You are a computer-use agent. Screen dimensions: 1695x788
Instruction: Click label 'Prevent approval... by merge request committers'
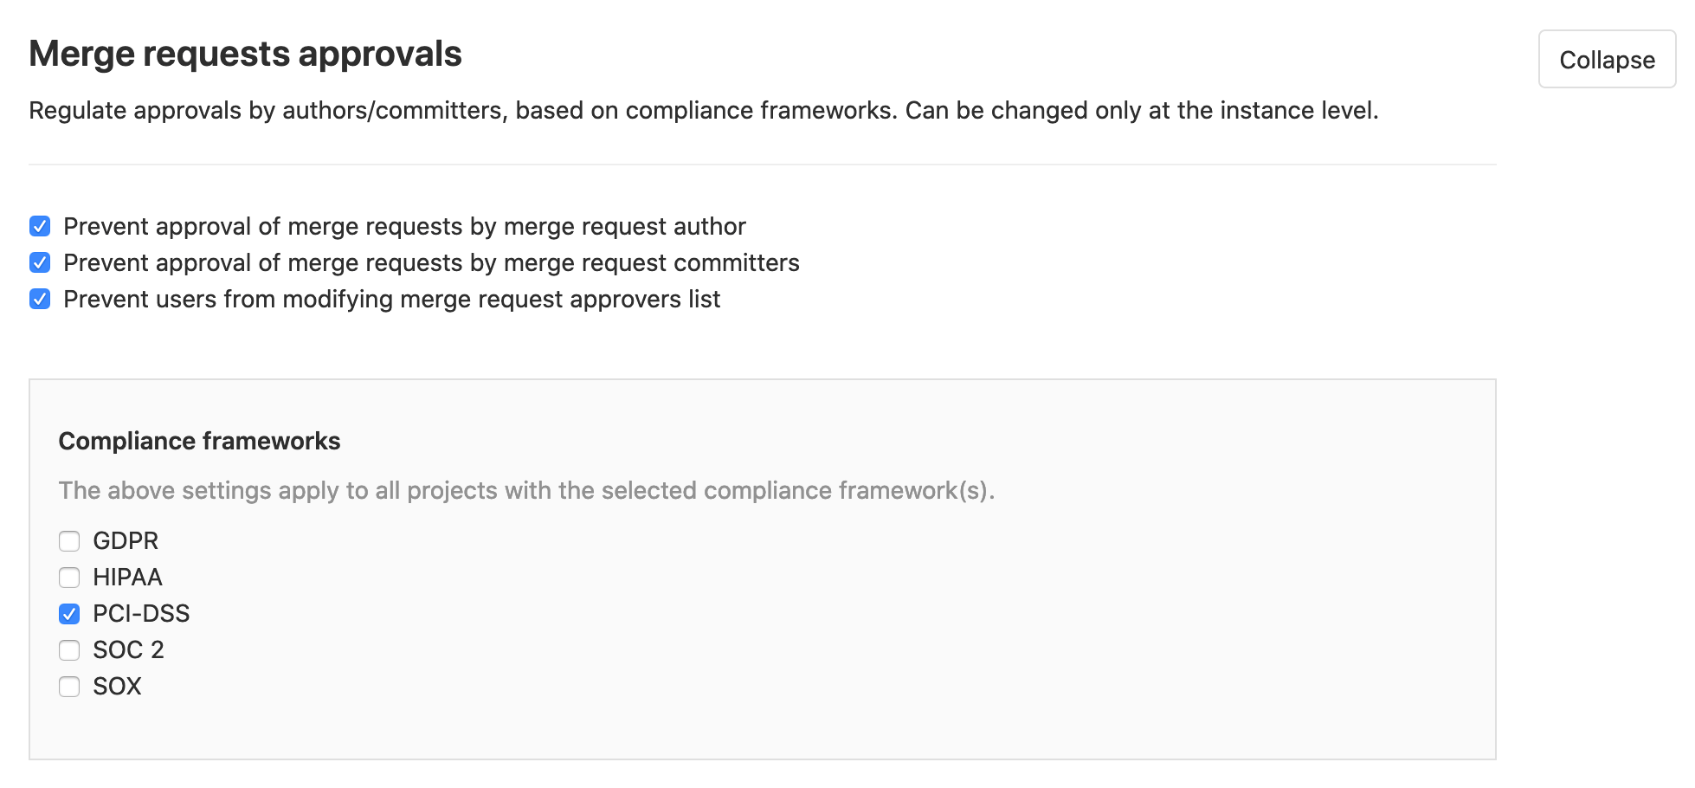pyautogui.click(x=431, y=263)
